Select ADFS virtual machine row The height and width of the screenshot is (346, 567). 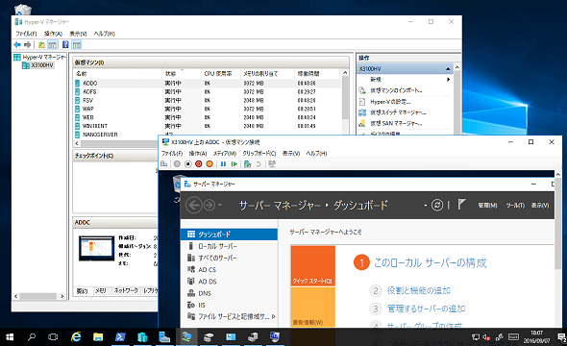(x=208, y=92)
